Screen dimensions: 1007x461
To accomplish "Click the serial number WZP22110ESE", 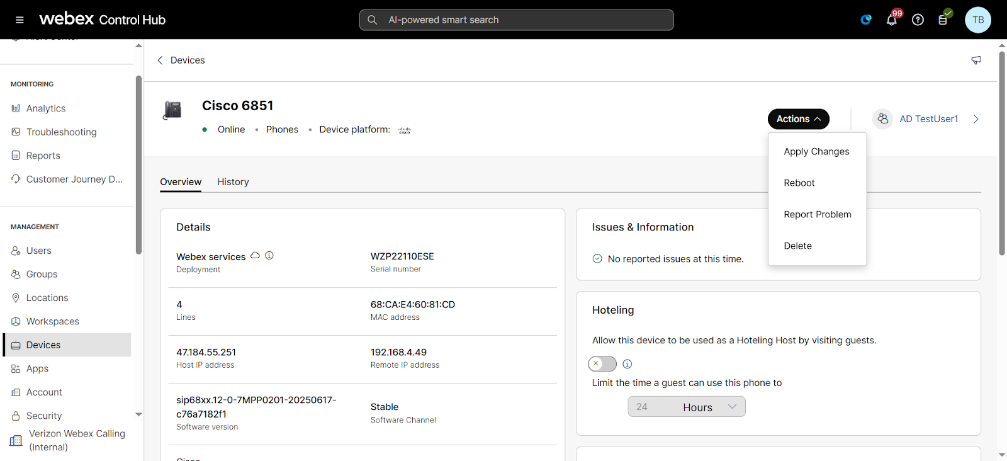I will click(x=402, y=256).
